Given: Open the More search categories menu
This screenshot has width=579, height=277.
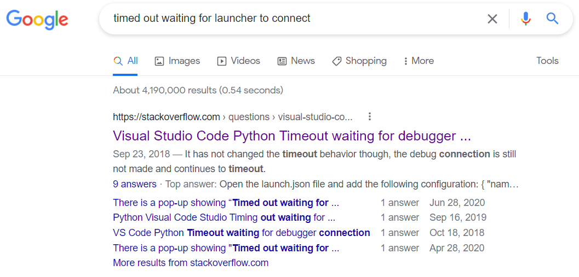Looking at the screenshot, I should tap(419, 61).
